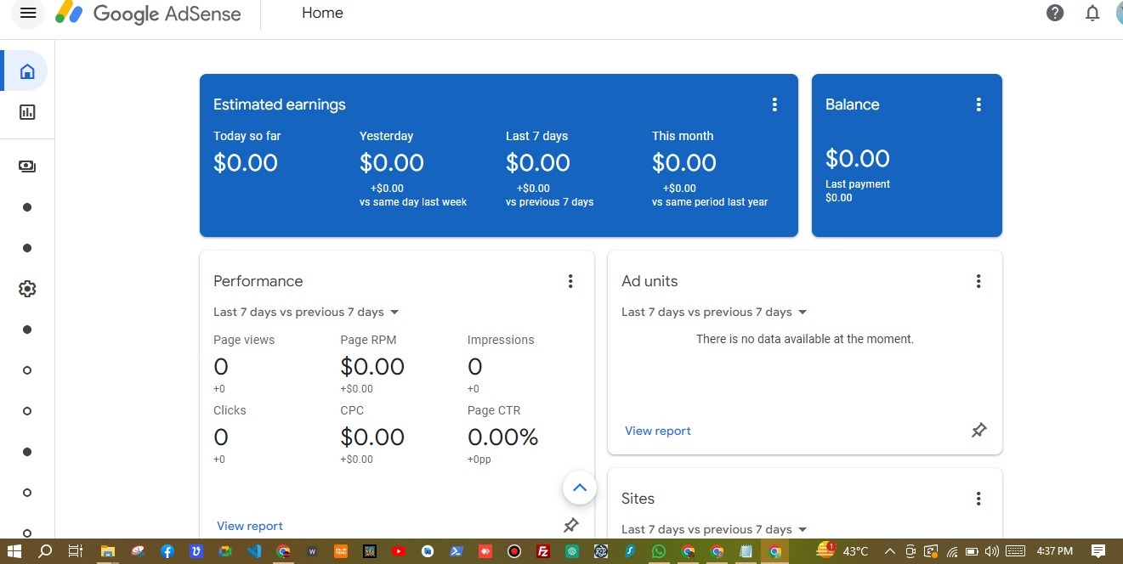
Task: Pin the Performance card
Action: 571,525
